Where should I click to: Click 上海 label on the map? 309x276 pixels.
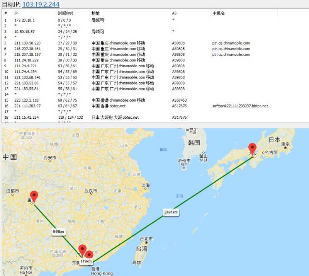click(x=146, y=185)
